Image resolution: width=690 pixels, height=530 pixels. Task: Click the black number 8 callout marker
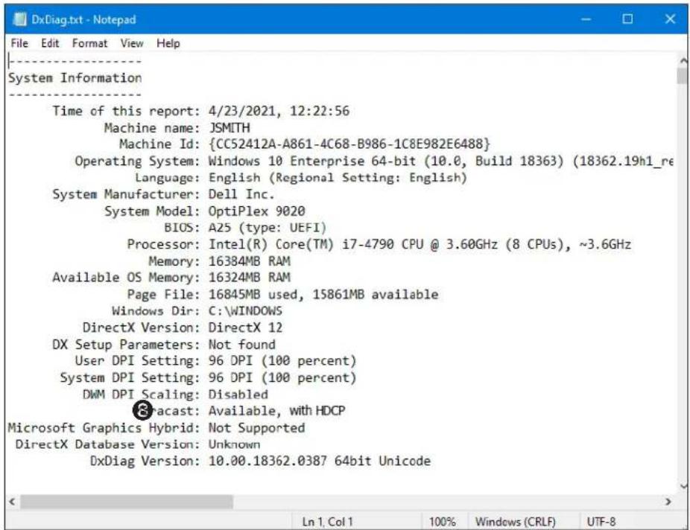pos(142,411)
